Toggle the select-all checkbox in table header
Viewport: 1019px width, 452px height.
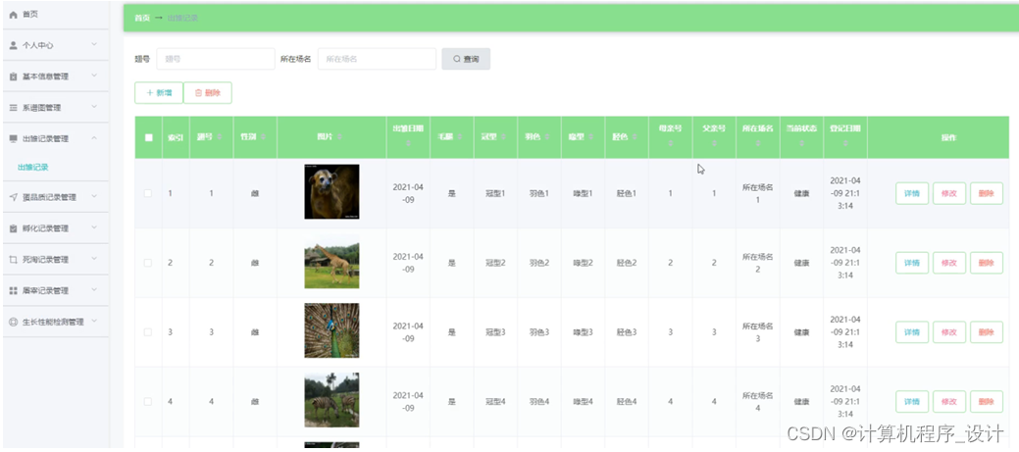point(148,137)
